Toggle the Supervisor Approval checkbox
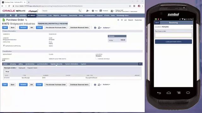Viewport: 202px width, 113px height. (4, 46)
